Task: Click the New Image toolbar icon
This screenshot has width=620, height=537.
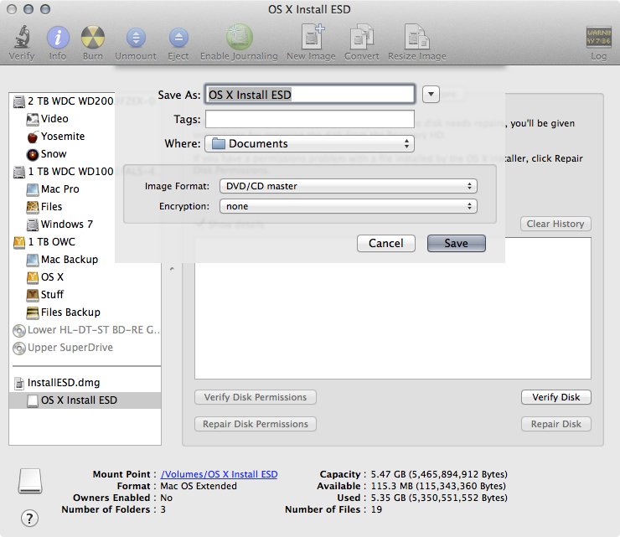Action: 311,36
